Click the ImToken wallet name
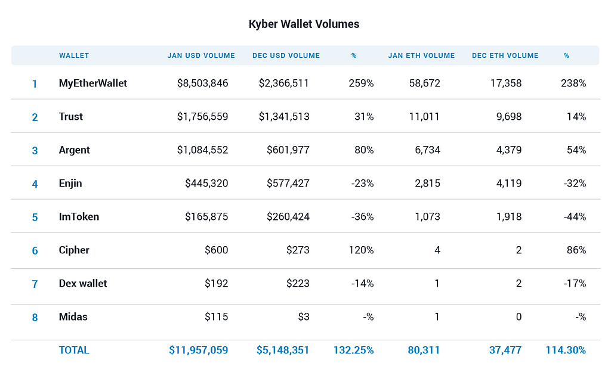Image resolution: width=611 pixels, height=382 pixels. click(x=79, y=217)
